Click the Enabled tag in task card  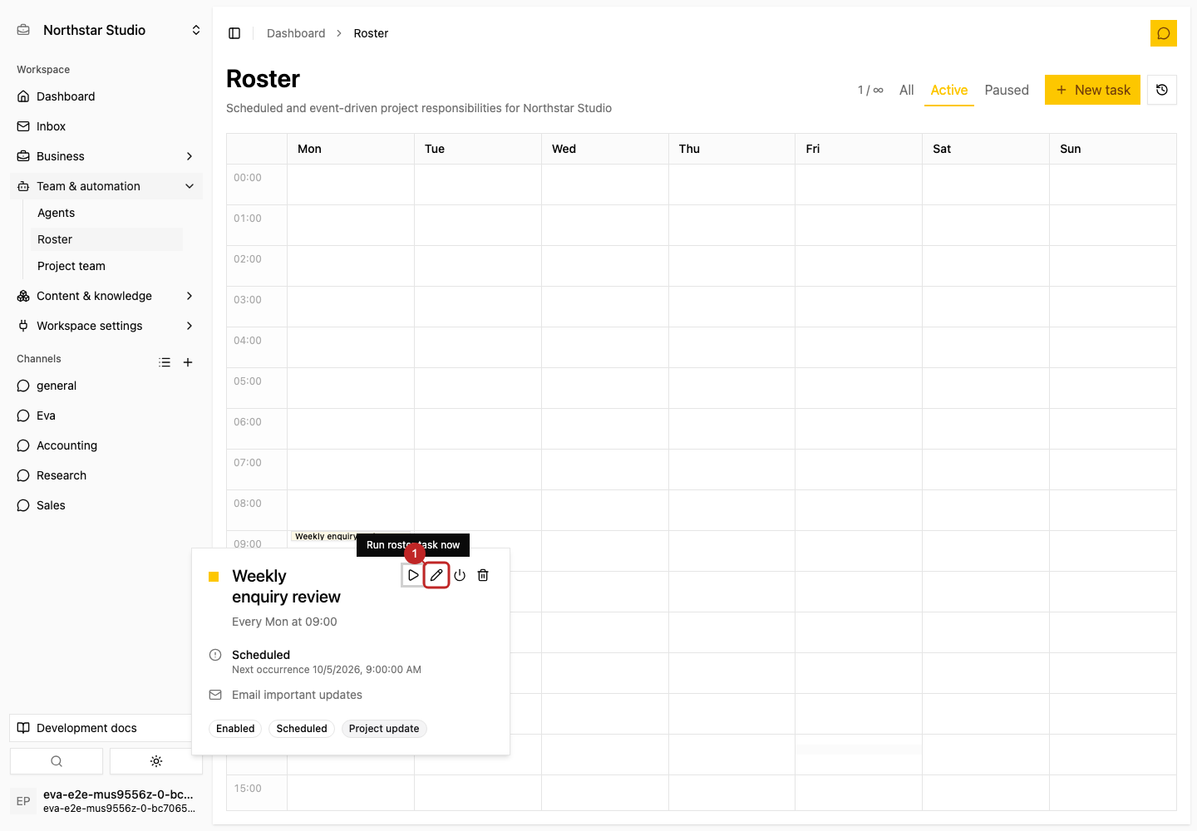pyautogui.click(x=235, y=729)
